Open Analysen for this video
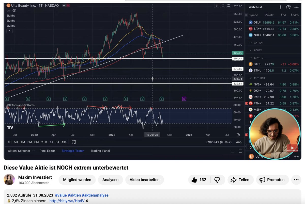 pos(110,180)
